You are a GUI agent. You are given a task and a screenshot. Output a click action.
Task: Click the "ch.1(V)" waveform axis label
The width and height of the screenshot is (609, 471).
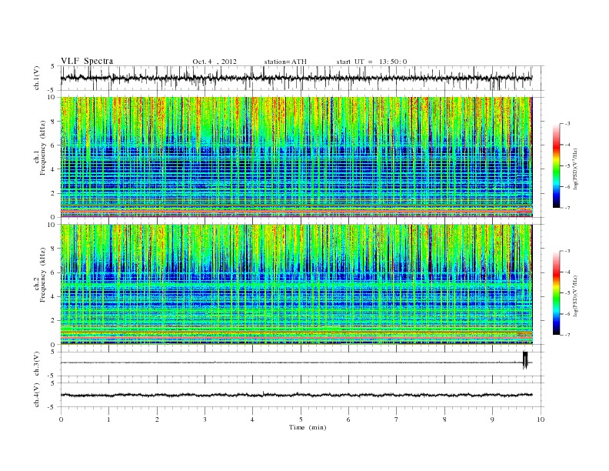click(37, 78)
